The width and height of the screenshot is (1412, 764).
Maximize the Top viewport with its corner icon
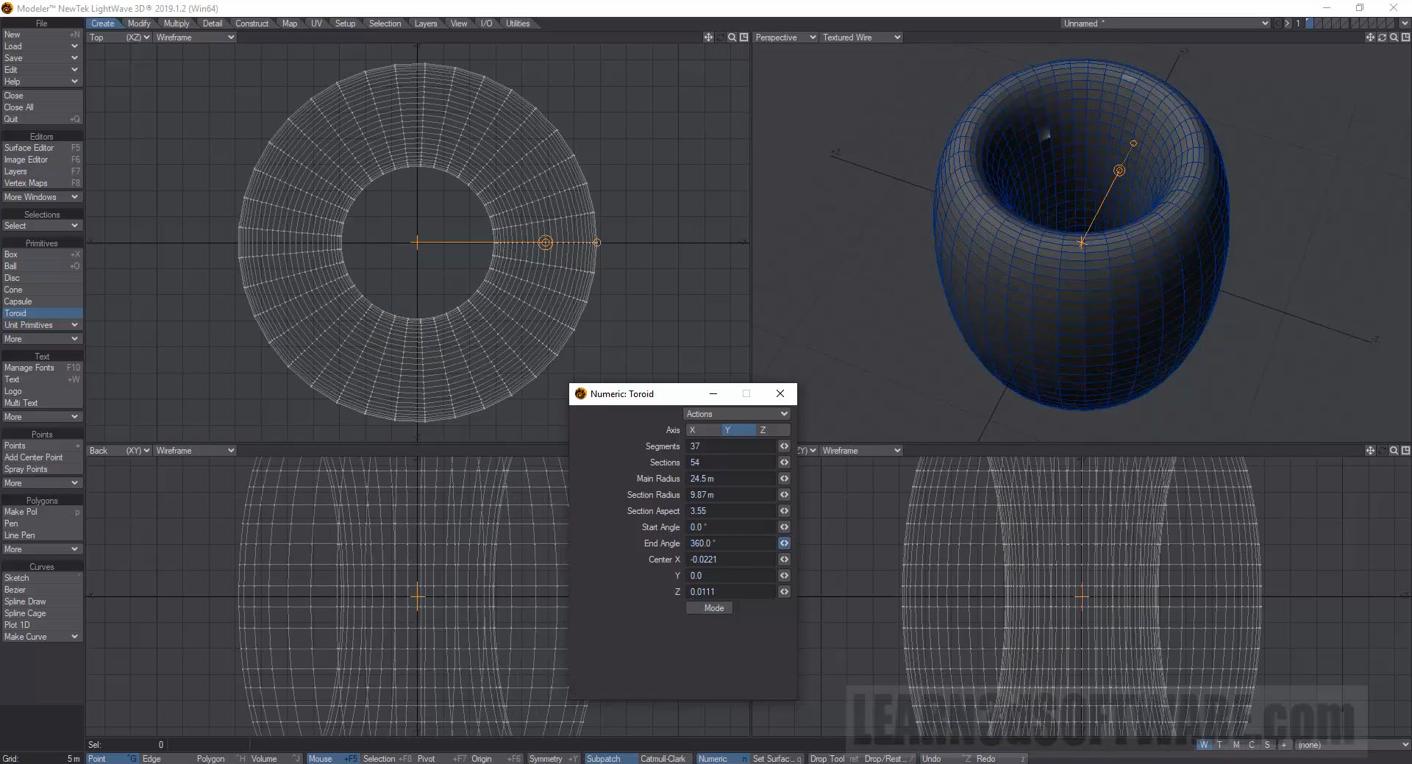(x=744, y=38)
